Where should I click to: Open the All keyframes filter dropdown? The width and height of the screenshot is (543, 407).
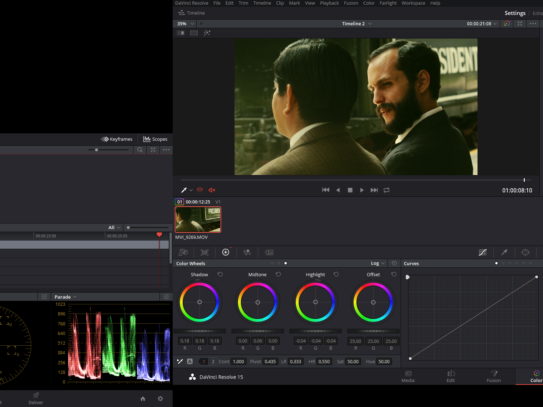coord(115,227)
